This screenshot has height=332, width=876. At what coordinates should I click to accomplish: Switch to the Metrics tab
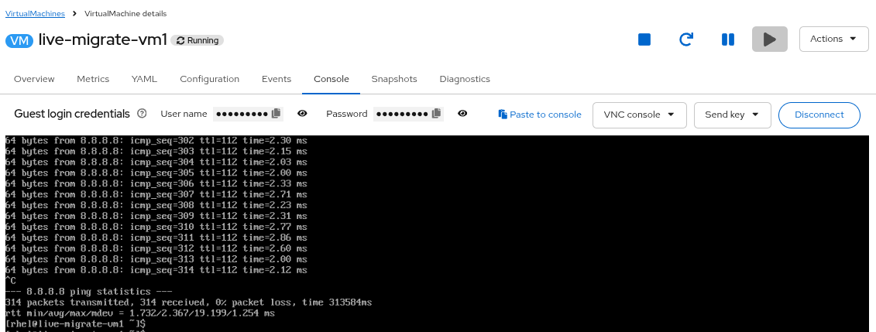(x=93, y=79)
